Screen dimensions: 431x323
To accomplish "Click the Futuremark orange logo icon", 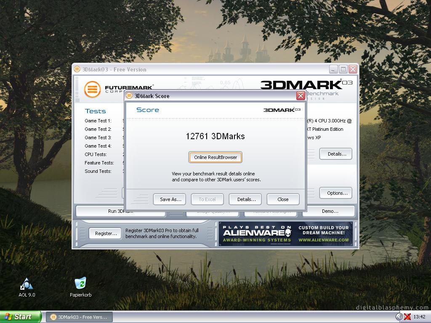I will point(92,90).
